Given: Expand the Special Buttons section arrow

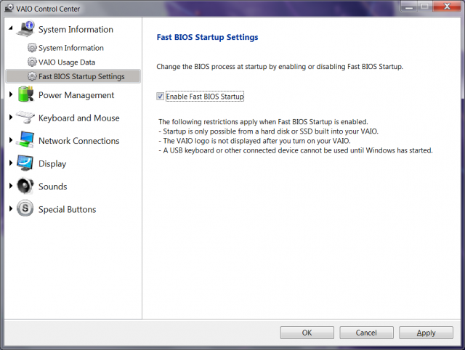Looking at the screenshot, I should (11, 208).
